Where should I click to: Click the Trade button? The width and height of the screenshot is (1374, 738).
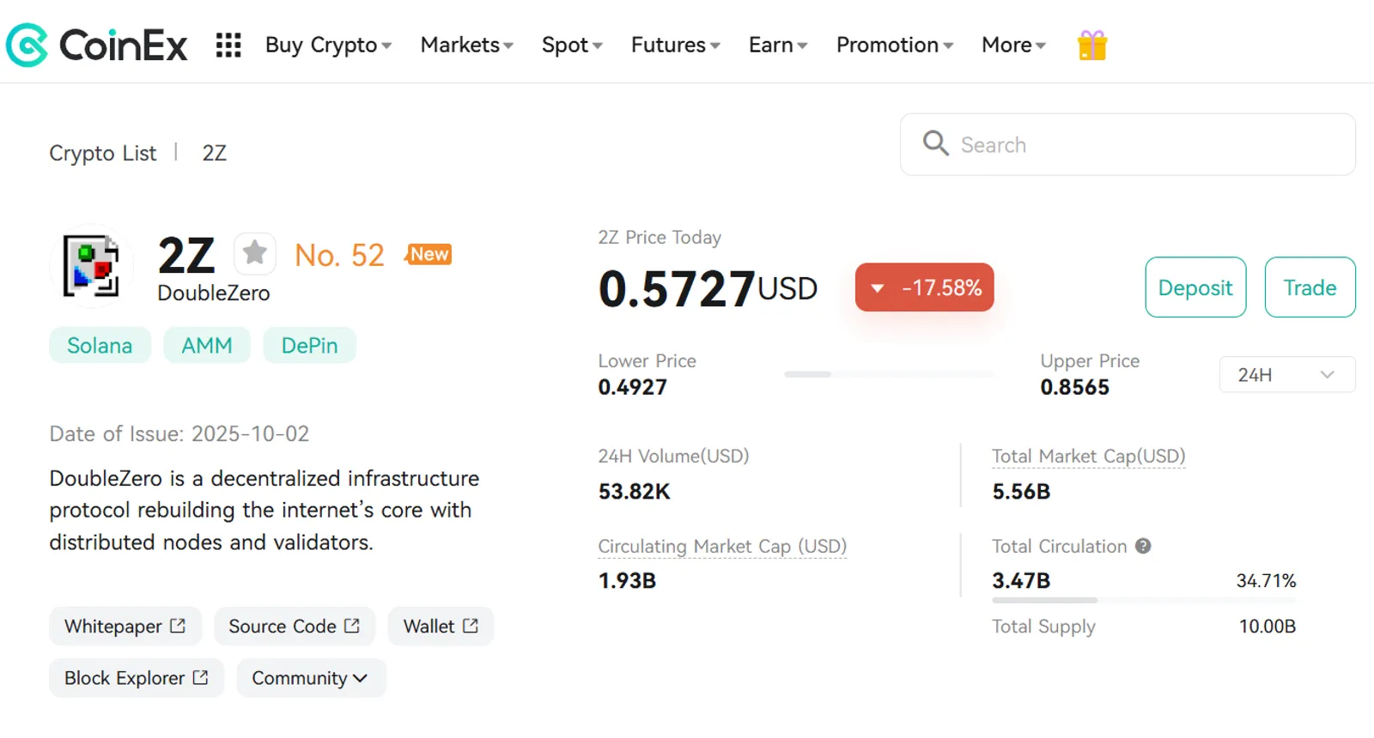(1310, 287)
